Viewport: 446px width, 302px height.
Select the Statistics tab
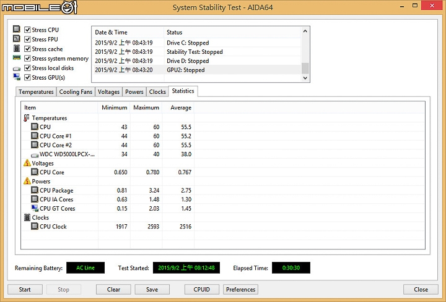(183, 91)
